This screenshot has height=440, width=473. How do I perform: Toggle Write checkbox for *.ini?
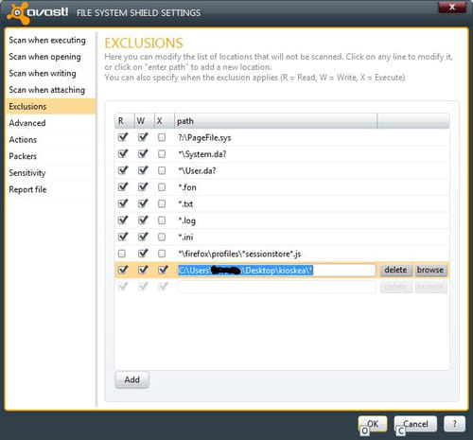tap(143, 237)
